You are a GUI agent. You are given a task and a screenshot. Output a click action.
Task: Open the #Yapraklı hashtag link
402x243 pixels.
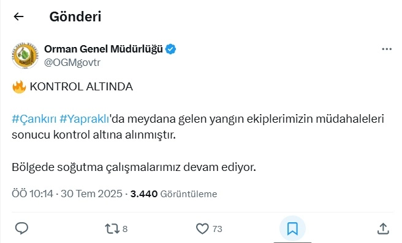85,119
